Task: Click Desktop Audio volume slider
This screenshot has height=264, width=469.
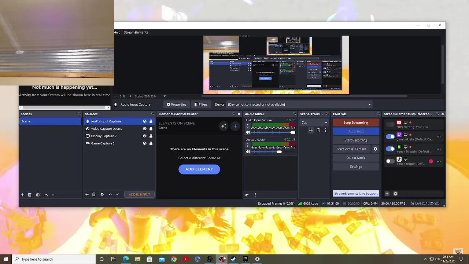Action: [x=273, y=152]
